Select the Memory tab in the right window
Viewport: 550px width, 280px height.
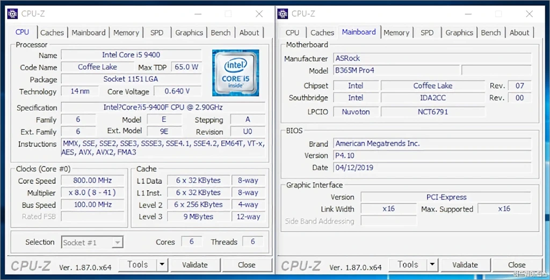396,32
